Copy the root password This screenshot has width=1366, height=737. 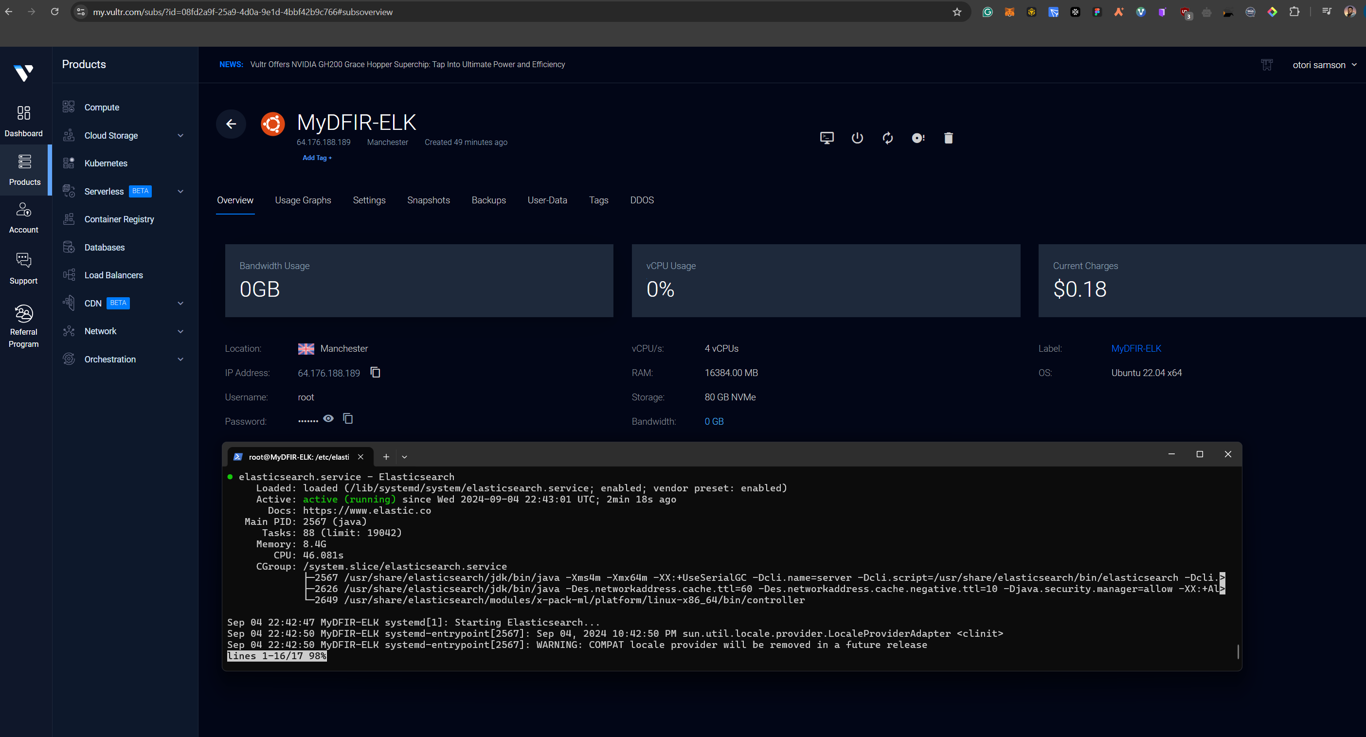point(348,419)
